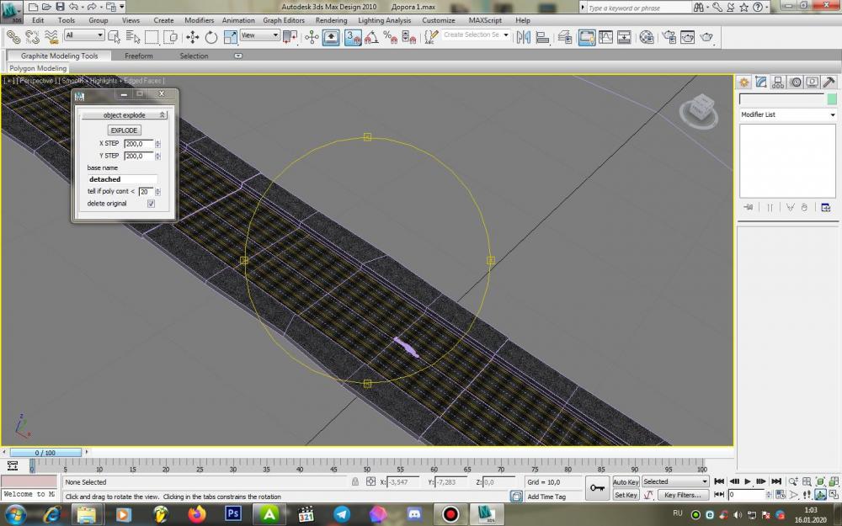The image size is (842, 526).
Task: Open the Rendering menu
Action: tap(331, 20)
